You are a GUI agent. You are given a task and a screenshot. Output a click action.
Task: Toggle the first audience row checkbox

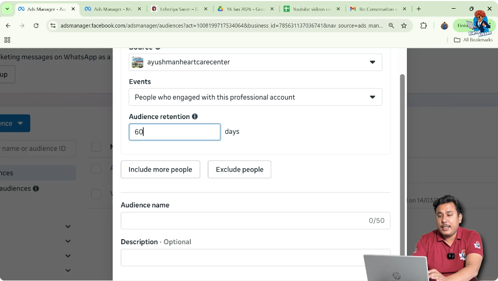96,169
